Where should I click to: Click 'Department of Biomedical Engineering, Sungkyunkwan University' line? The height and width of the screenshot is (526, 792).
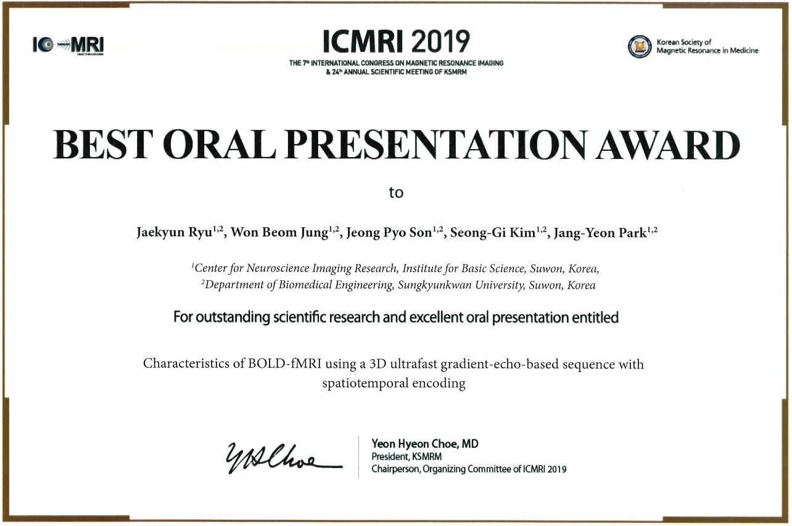coord(398,285)
